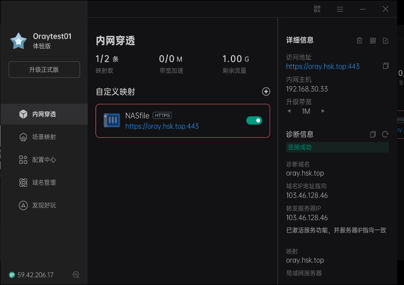Click the 体验版 edition label
404x285 pixels.
click(x=42, y=46)
